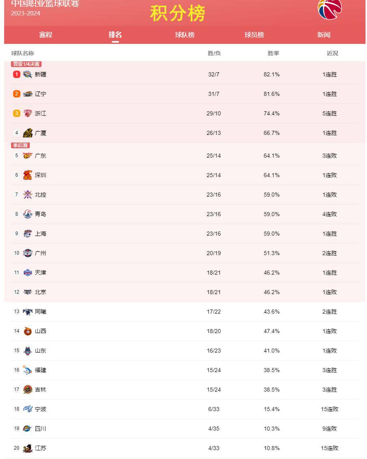The height and width of the screenshot is (459, 367).
Task: Click the Jiangsu (江苏) team logo
Action: click(28, 448)
